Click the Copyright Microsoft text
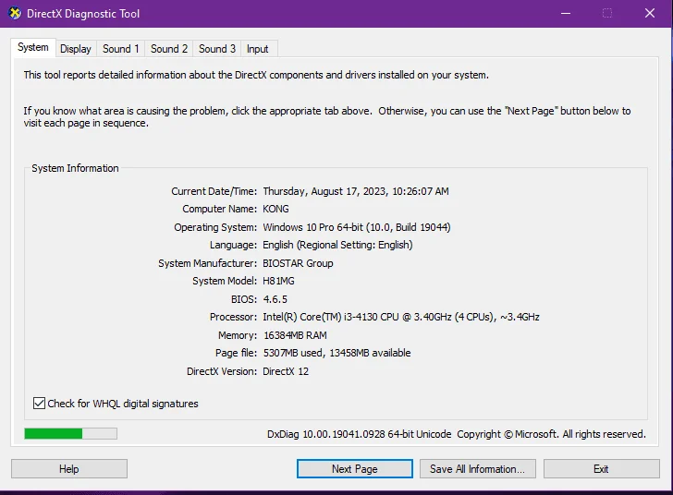This screenshot has height=495, width=673. (x=551, y=434)
